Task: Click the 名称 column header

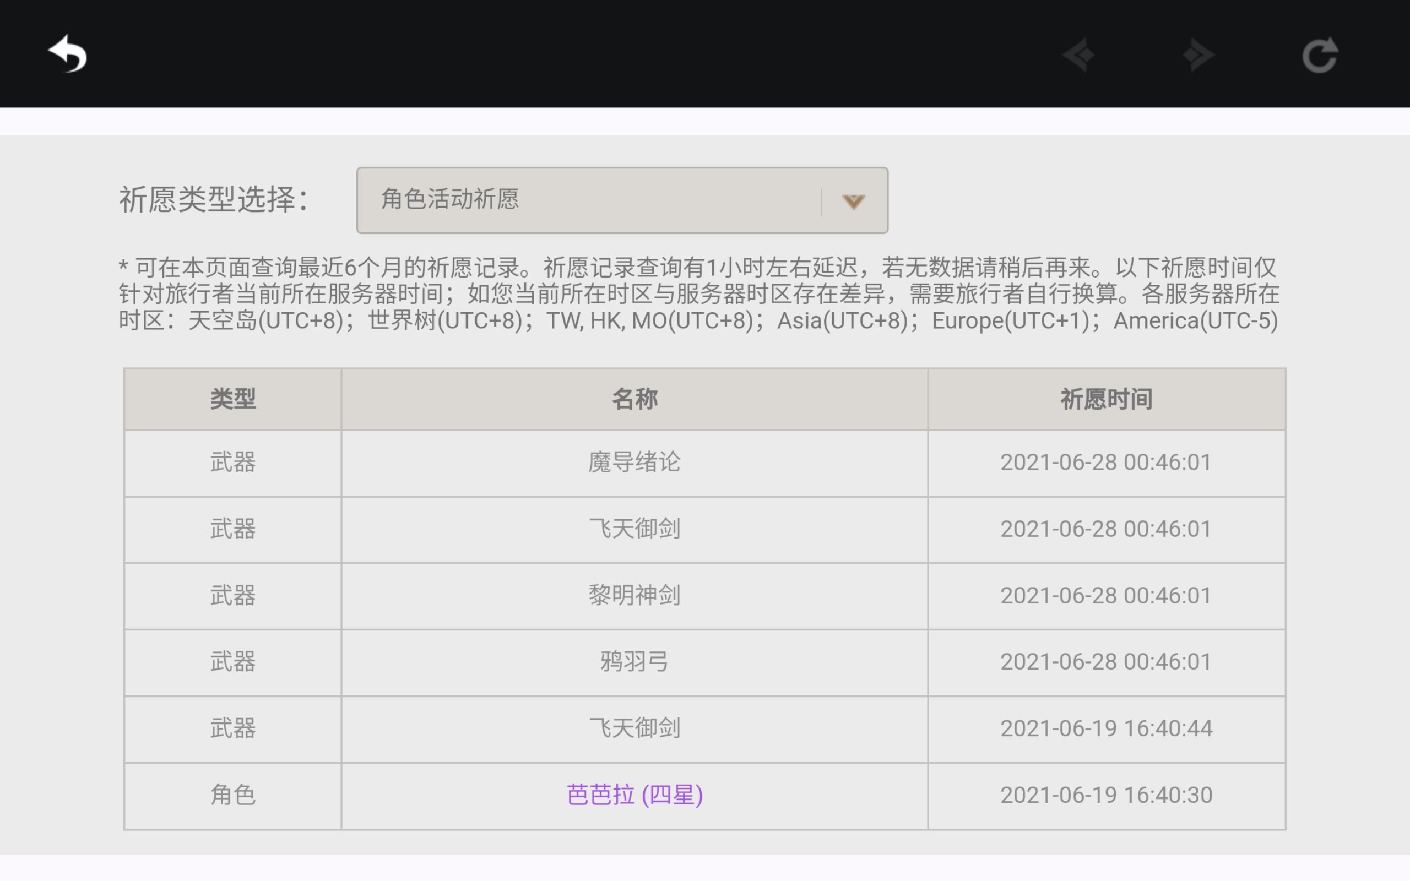Action: [x=634, y=399]
